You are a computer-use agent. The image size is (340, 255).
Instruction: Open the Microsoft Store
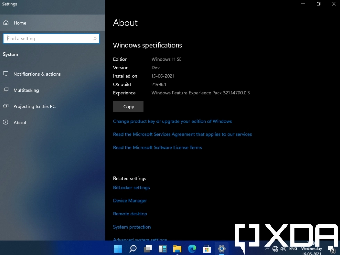tap(207, 249)
